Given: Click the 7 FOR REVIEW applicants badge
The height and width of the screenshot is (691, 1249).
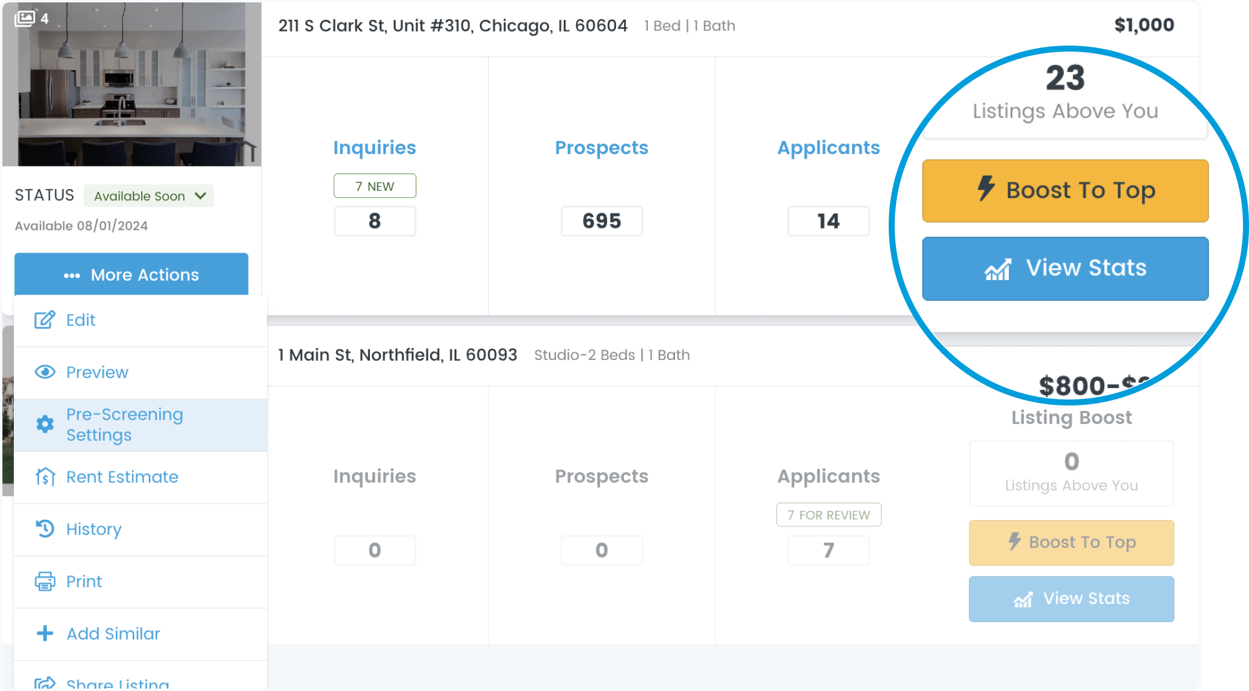Looking at the screenshot, I should [x=828, y=515].
